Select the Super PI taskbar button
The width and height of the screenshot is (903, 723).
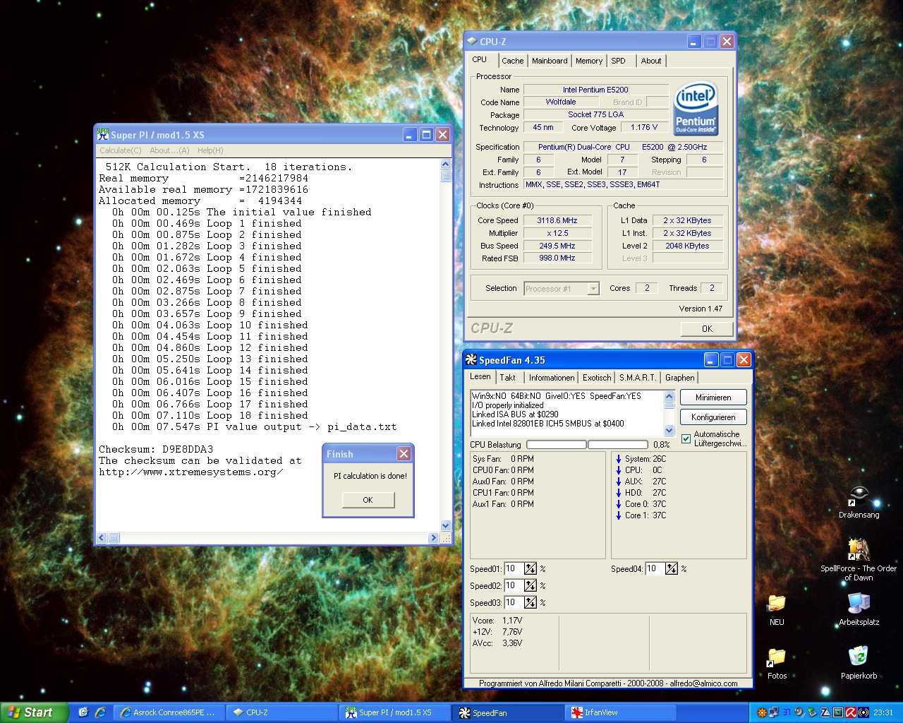(395, 713)
